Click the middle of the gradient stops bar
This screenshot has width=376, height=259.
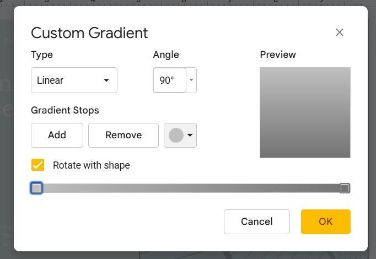coord(190,188)
